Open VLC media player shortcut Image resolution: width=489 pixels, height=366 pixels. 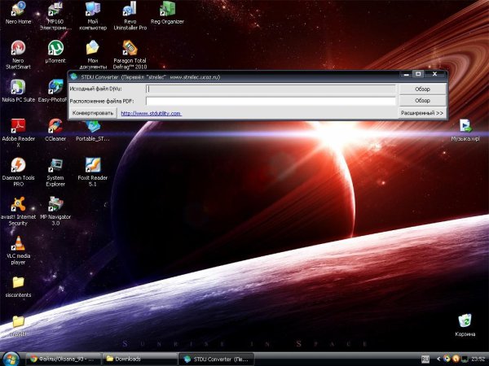tap(18, 250)
